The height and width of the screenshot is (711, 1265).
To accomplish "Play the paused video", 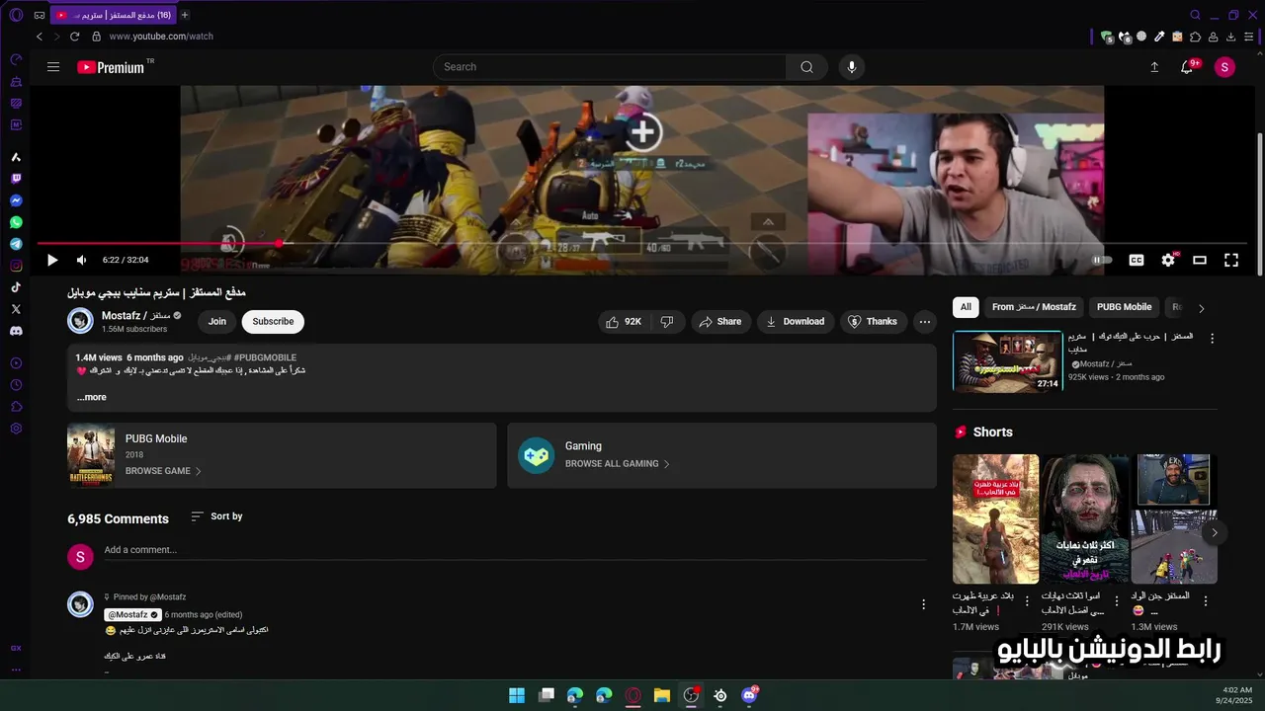I will [52, 260].
